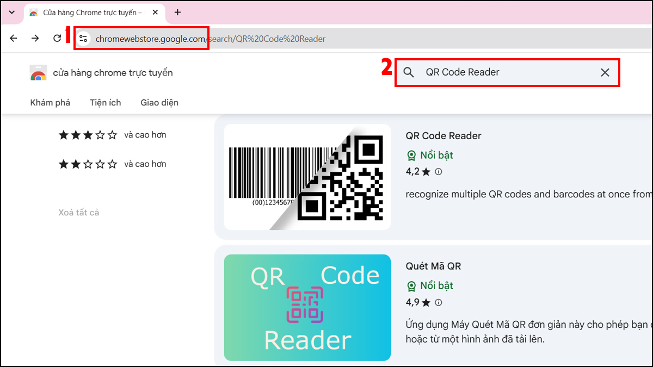Select the Cửa hàng Chrome trực tuyến tab
Screen dimensions: 653x367
coord(93,12)
